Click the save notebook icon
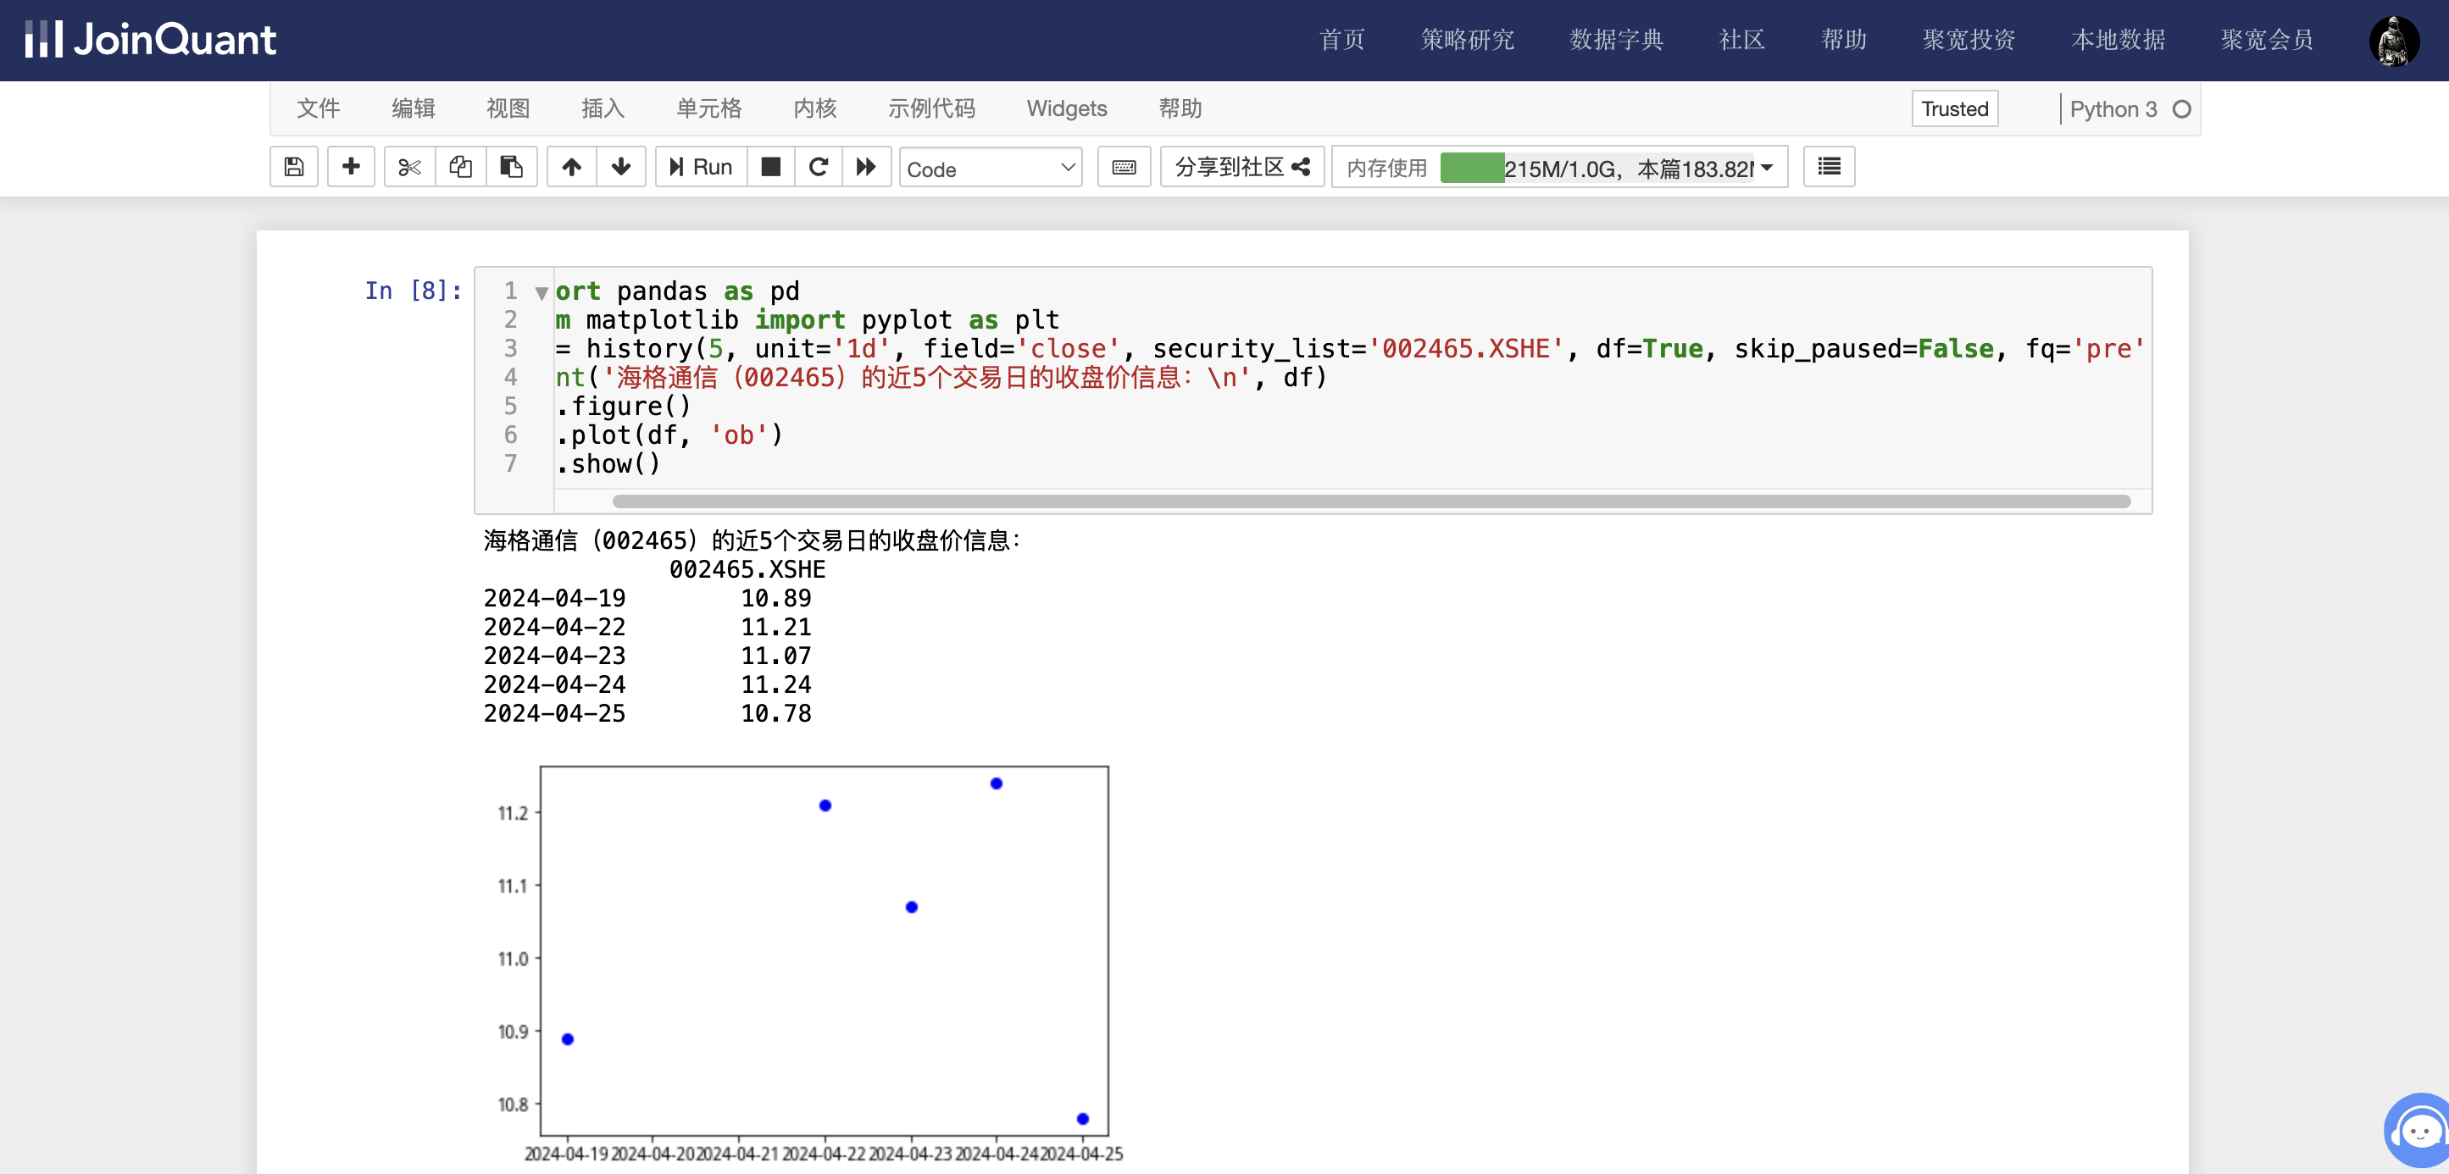 [x=294, y=168]
